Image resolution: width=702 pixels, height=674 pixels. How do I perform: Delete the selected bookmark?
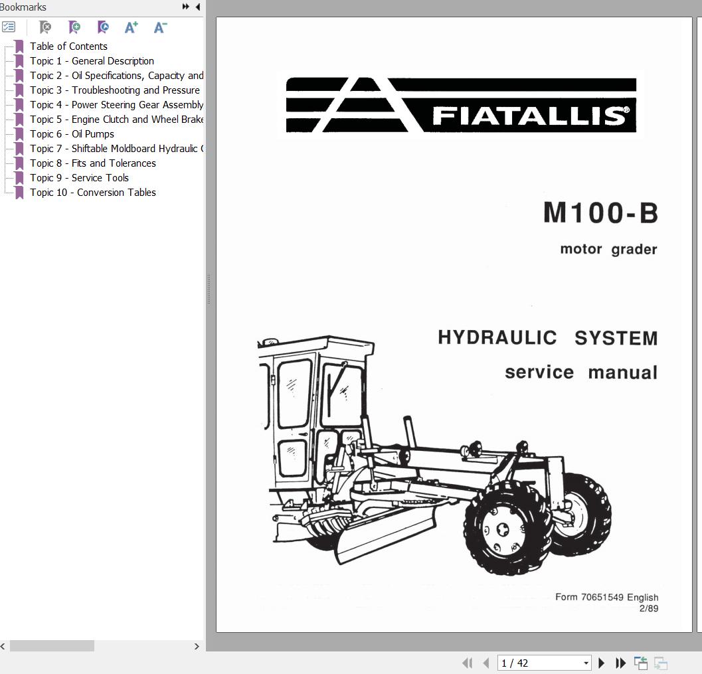tap(44, 27)
